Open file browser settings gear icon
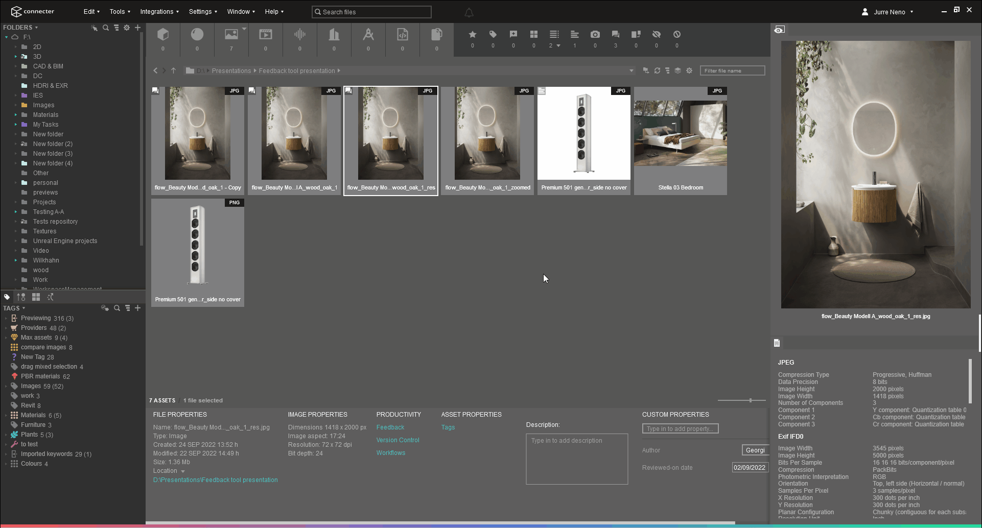 pos(689,70)
